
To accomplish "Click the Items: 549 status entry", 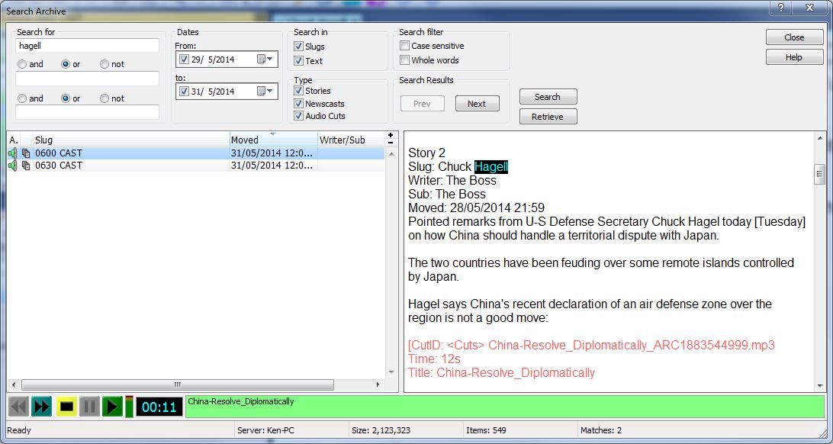I will (486, 431).
